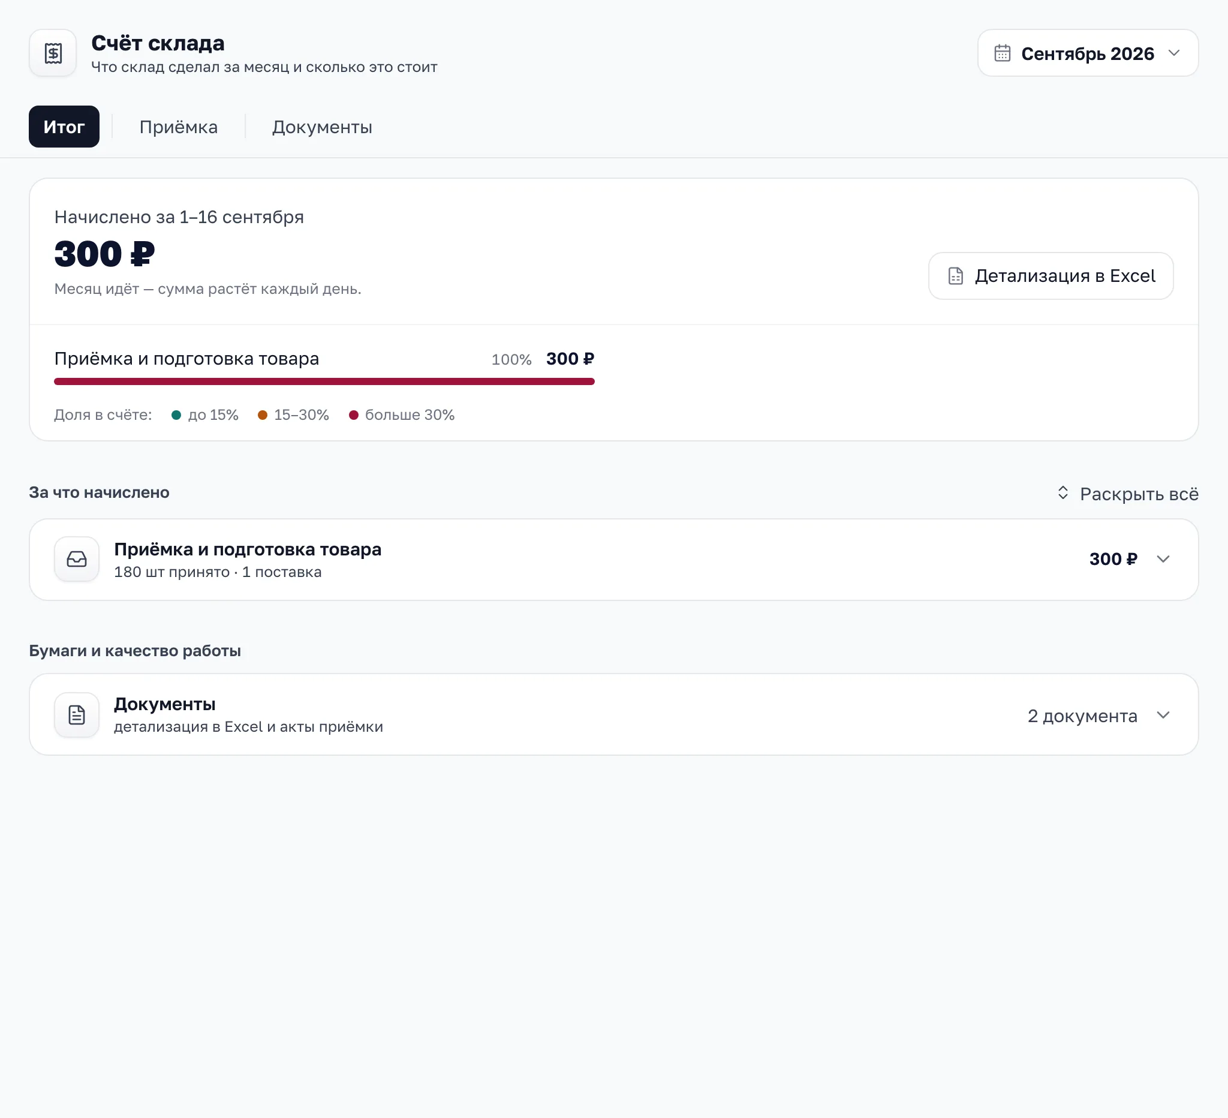Screen dimensions: 1228x1118
Task: Click the Доля в счёте legend label
Action: pyautogui.click(x=103, y=415)
